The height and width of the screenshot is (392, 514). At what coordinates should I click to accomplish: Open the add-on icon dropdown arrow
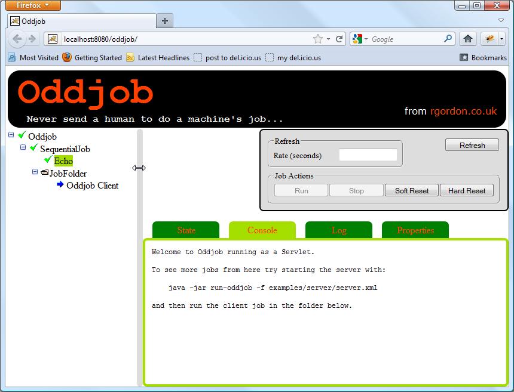501,39
